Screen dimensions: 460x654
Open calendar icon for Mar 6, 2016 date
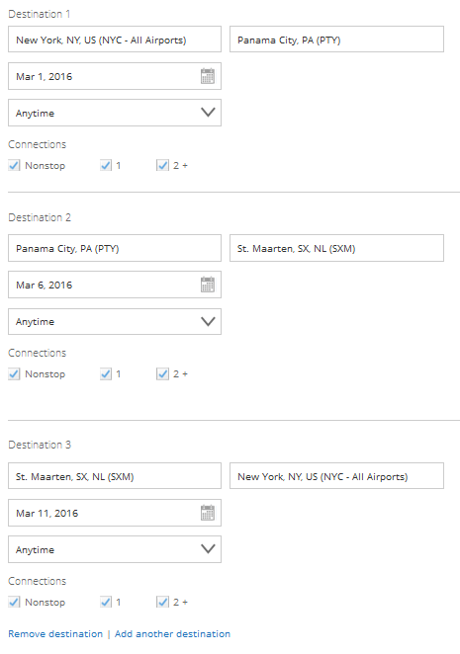coord(208,285)
